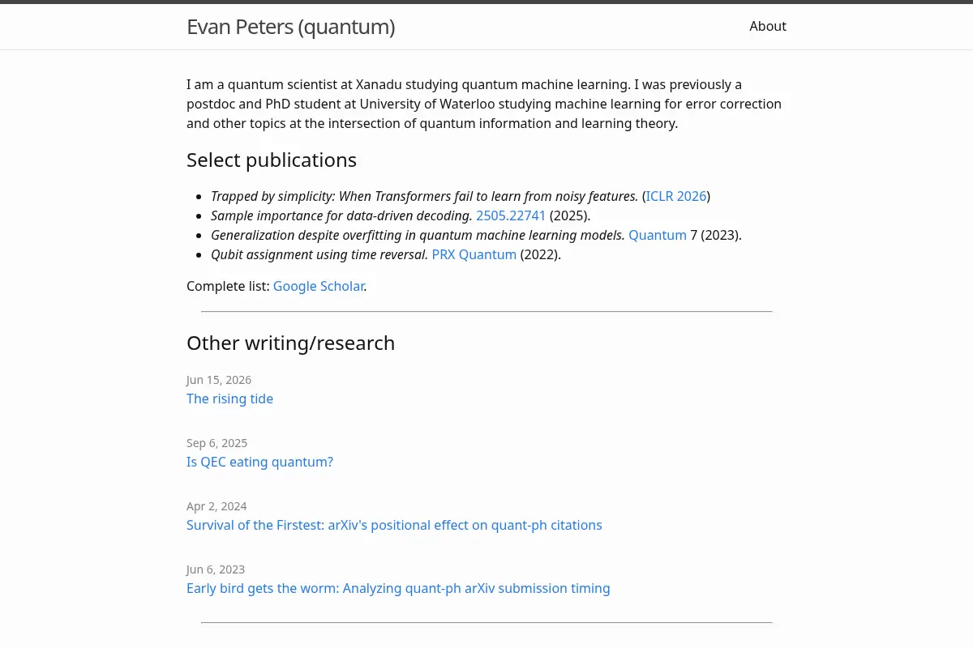Click the Apr 2, 2024 post date
The height and width of the screenshot is (648, 973).
(216, 506)
